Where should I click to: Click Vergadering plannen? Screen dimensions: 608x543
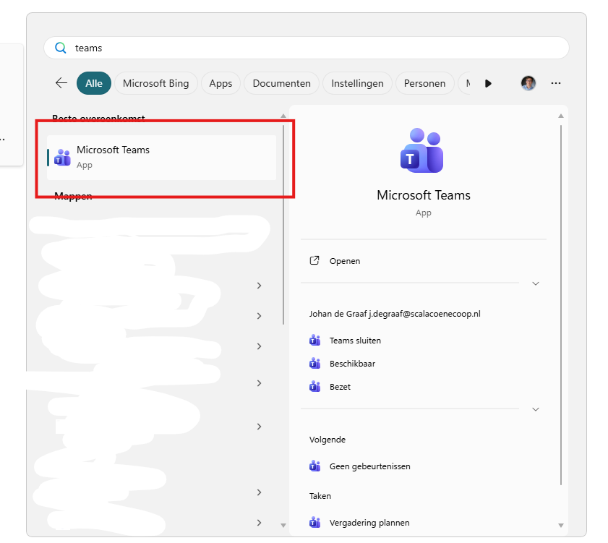point(369,523)
